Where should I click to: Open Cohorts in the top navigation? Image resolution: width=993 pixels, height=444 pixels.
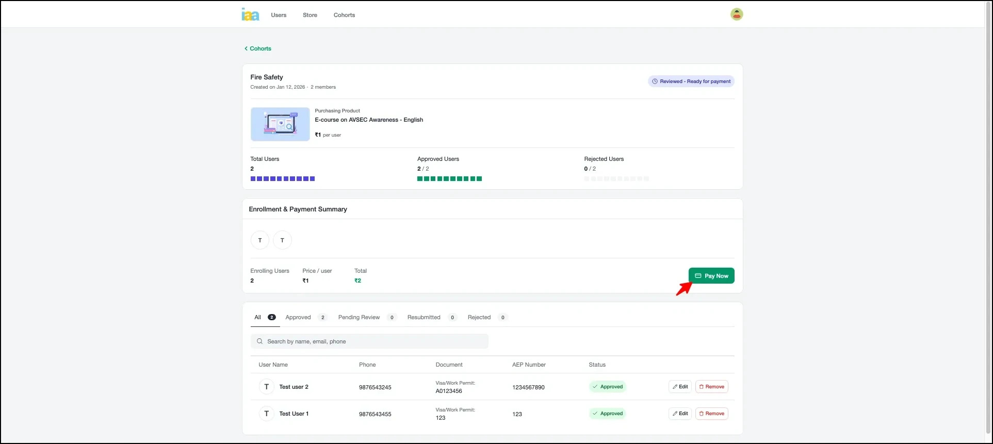(344, 15)
